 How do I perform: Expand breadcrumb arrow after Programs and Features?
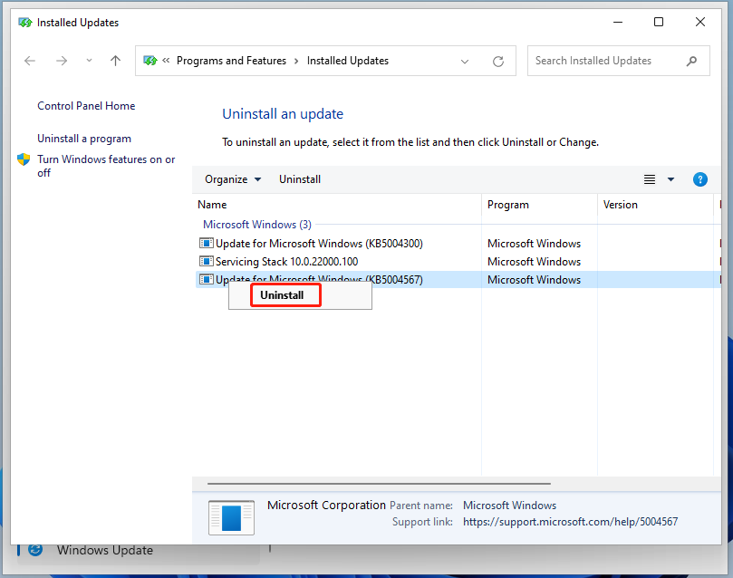[x=296, y=62]
